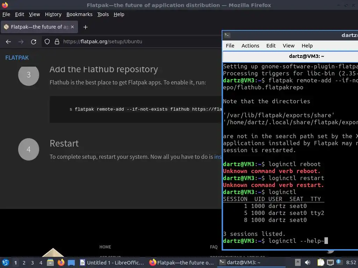Click 'Unknown command verb reboot.' error line
Image resolution: width=358 pixels, height=268 pixels.
click(x=272, y=171)
